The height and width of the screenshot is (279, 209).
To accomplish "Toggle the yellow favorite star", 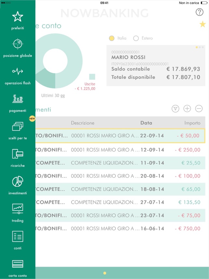I will (202, 24).
